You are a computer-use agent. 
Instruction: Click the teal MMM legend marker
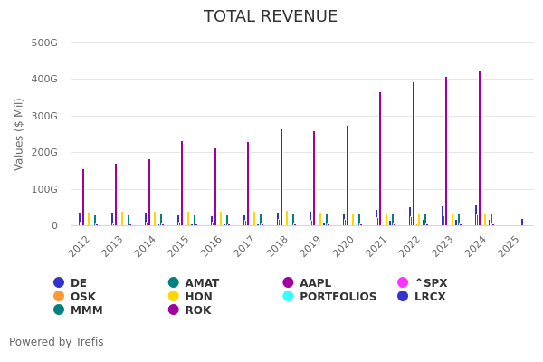tap(59, 310)
